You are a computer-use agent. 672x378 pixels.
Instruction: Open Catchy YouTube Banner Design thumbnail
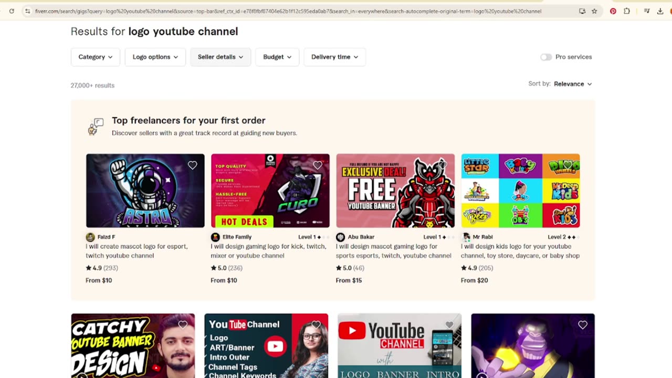[133, 345]
